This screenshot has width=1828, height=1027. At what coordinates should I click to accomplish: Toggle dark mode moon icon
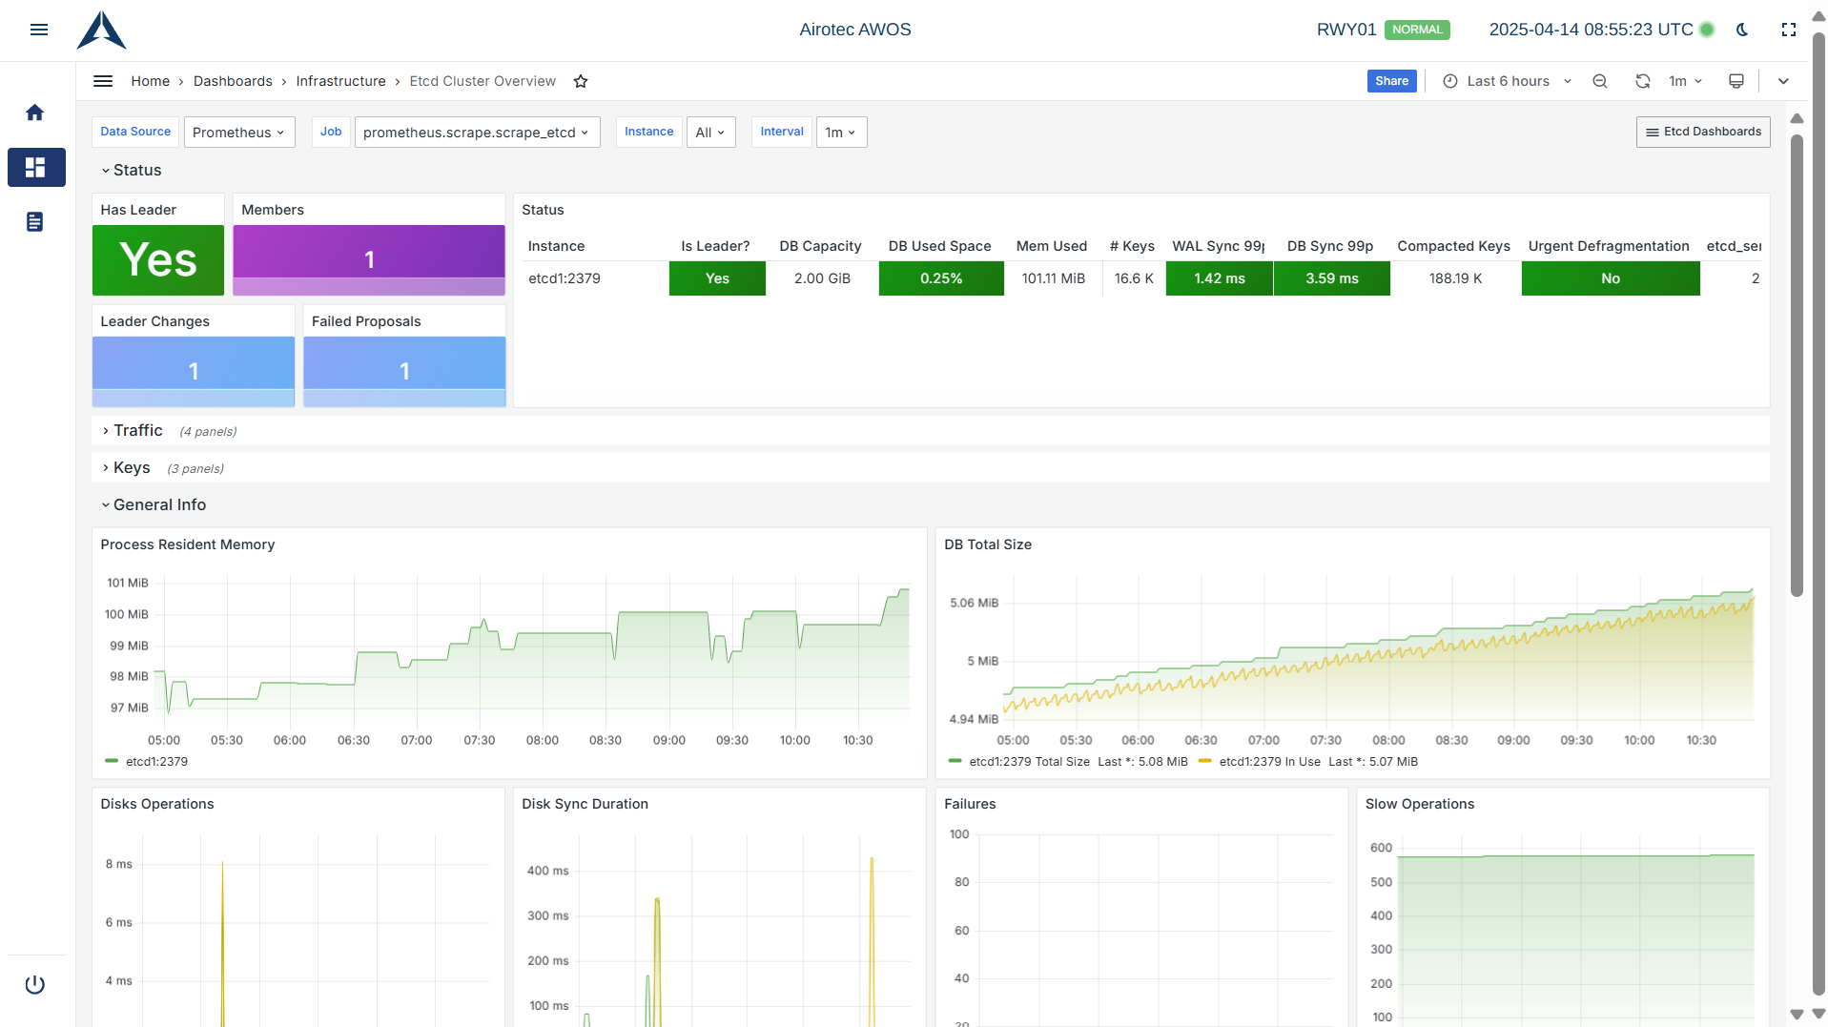1742,30
